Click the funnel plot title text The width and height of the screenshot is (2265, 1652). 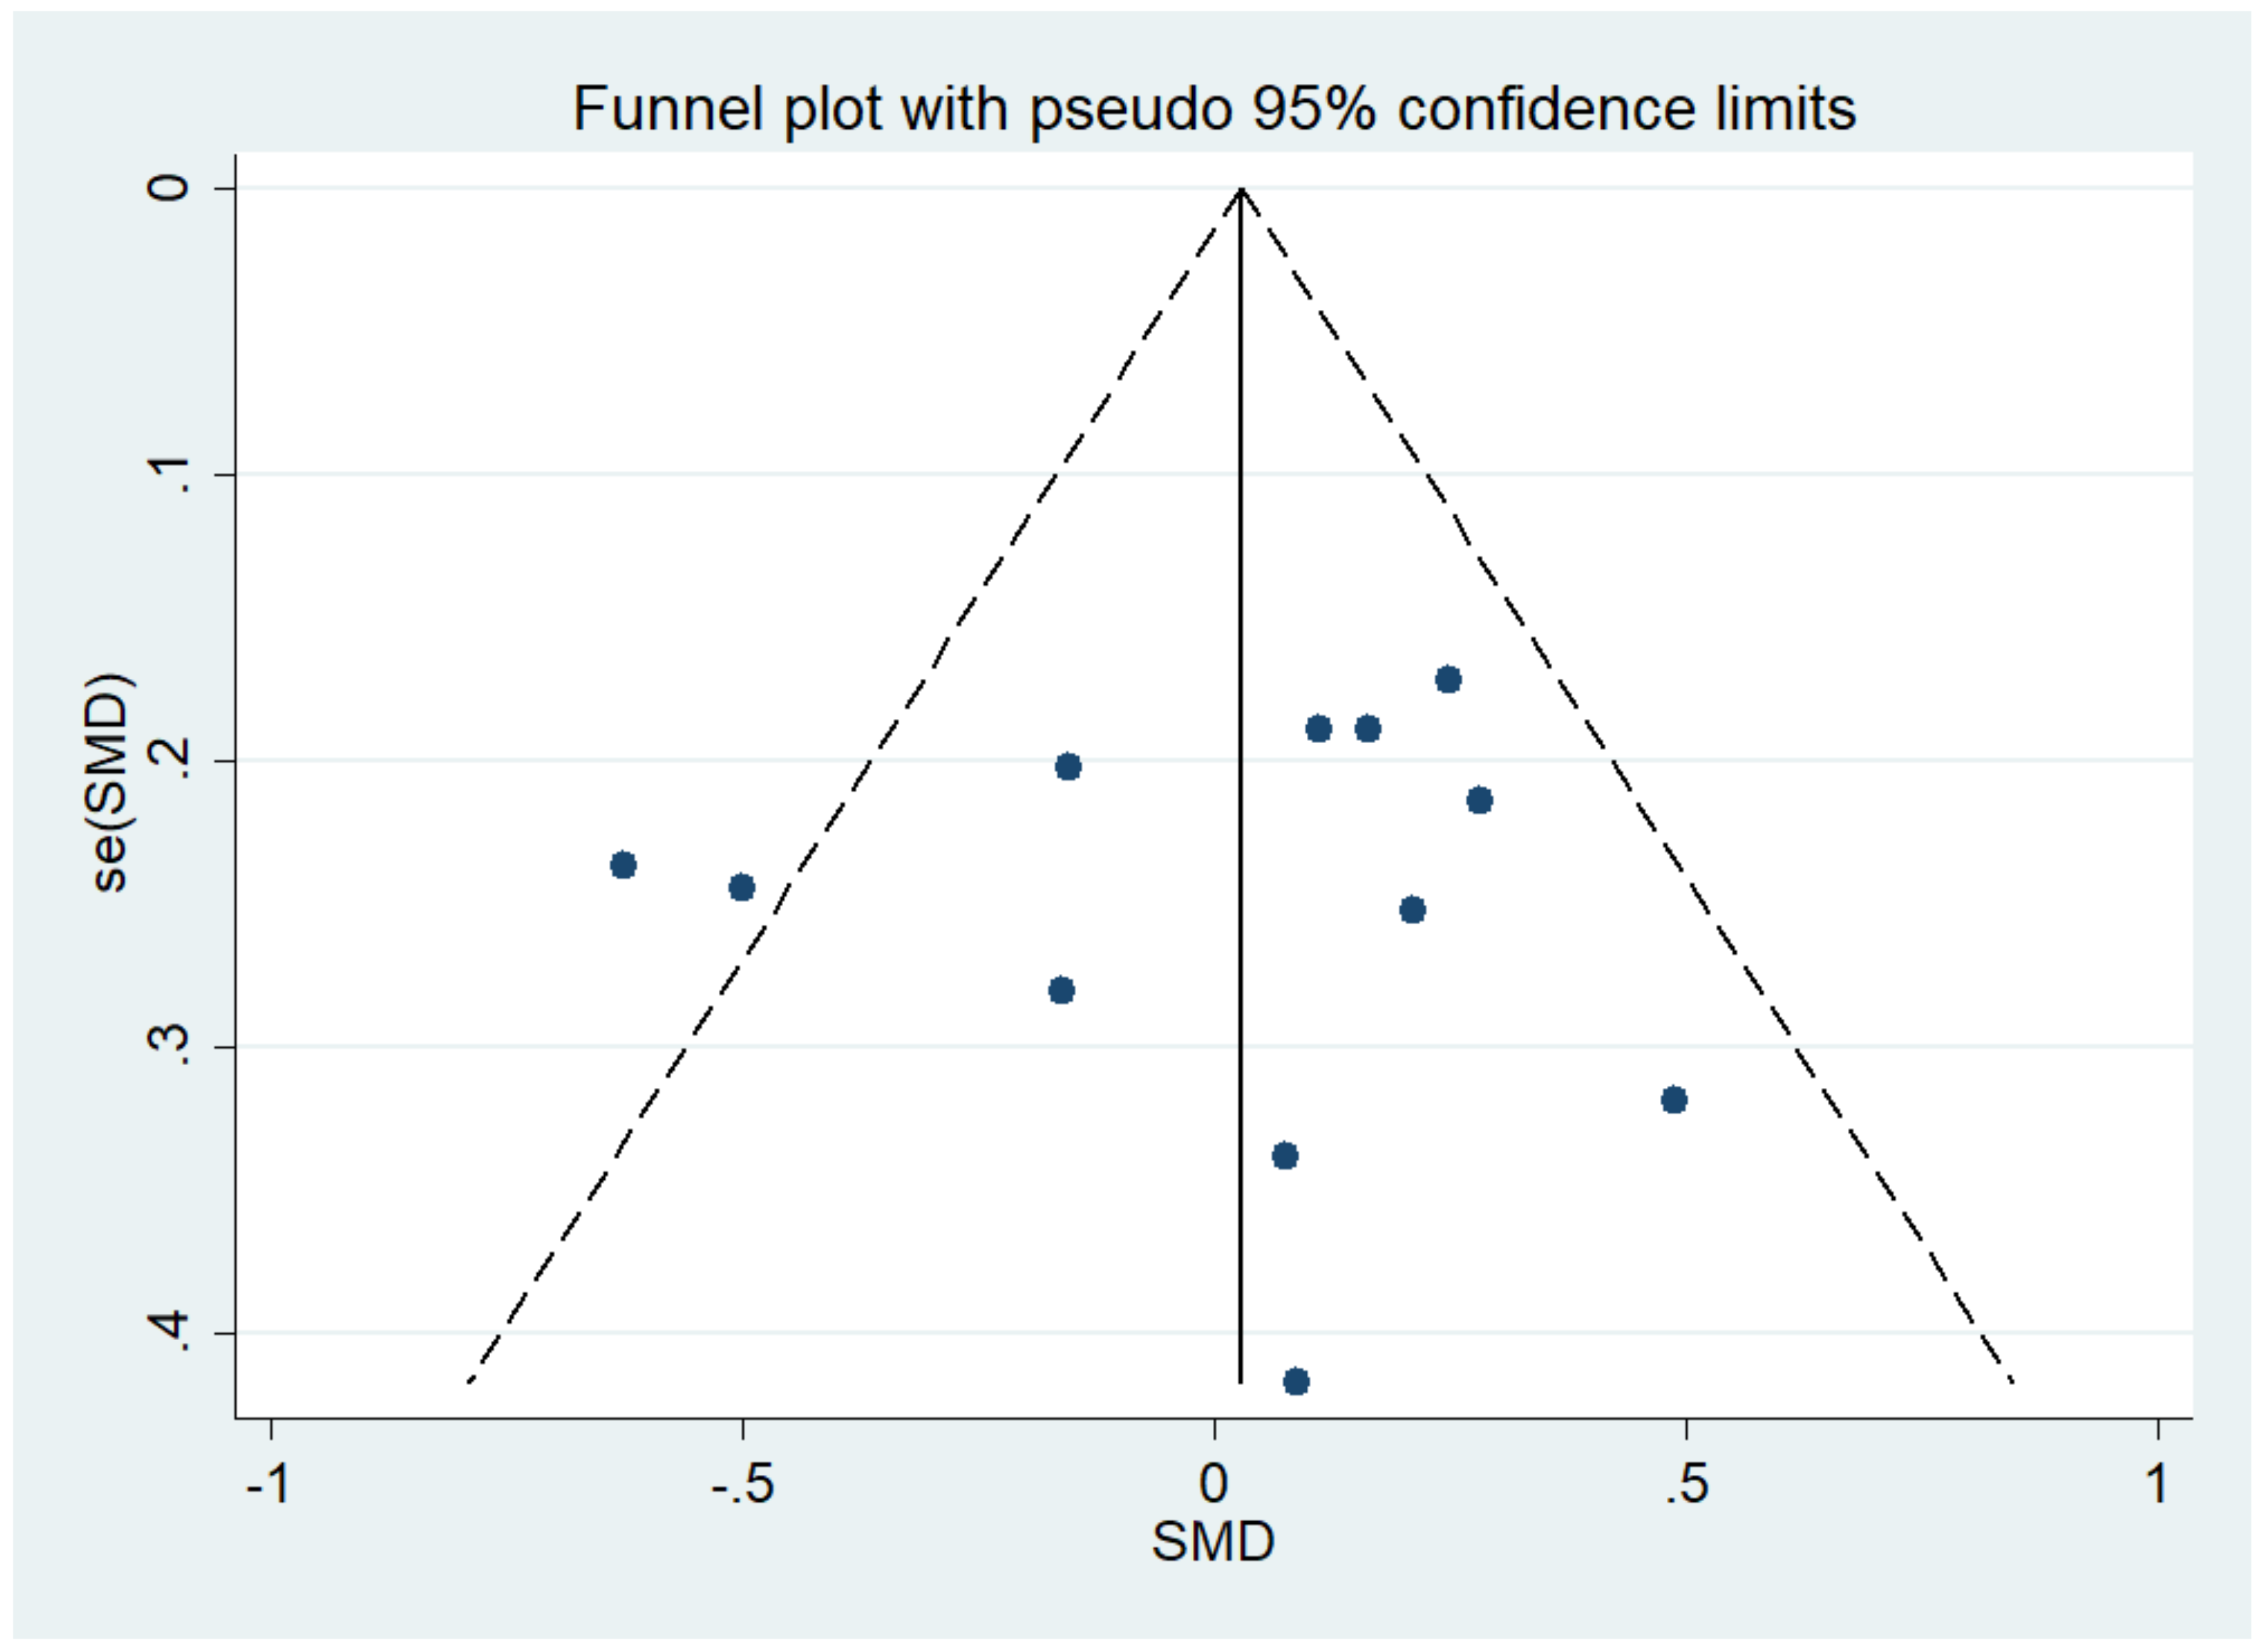coord(1214,108)
